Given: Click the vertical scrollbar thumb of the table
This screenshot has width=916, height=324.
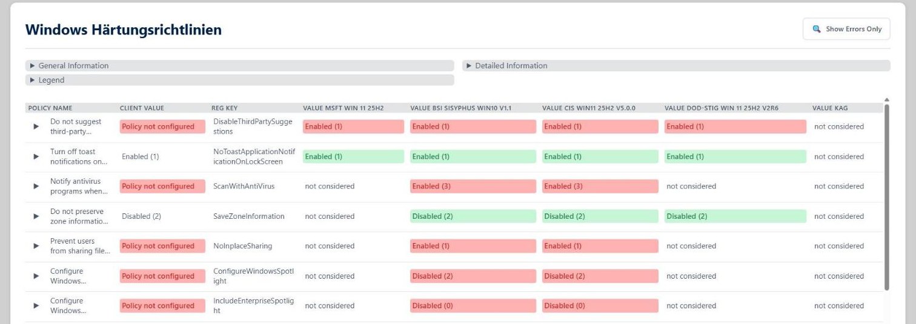Looking at the screenshot, I should click(887, 197).
